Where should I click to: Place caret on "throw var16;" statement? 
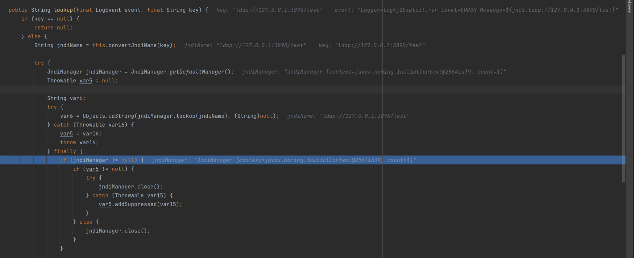click(79, 143)
